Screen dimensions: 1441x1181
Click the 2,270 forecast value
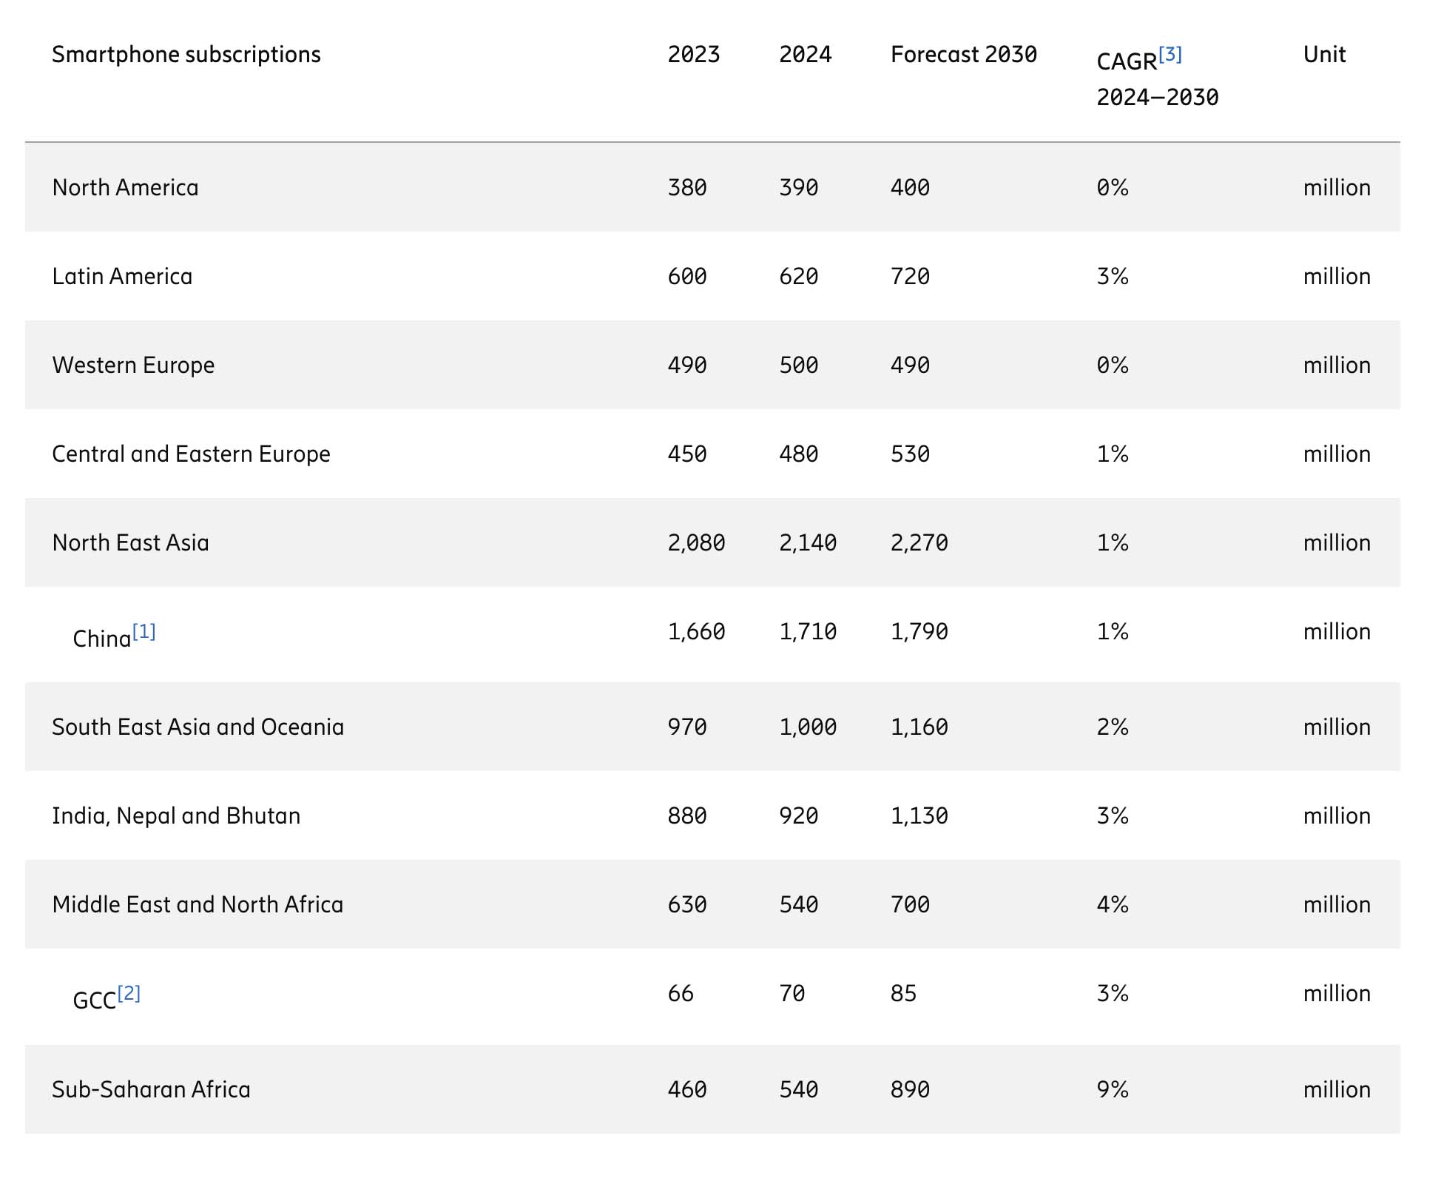pos(919,542)
